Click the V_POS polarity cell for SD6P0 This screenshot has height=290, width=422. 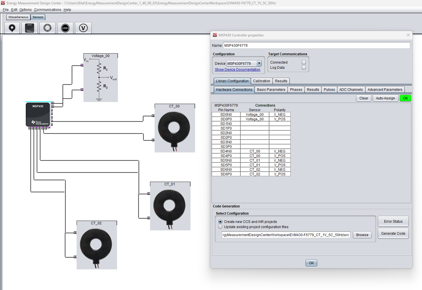(280, 174)
